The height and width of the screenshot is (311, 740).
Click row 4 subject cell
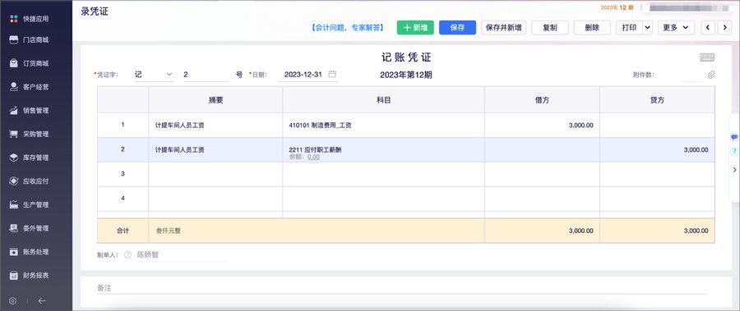point(383,199)
